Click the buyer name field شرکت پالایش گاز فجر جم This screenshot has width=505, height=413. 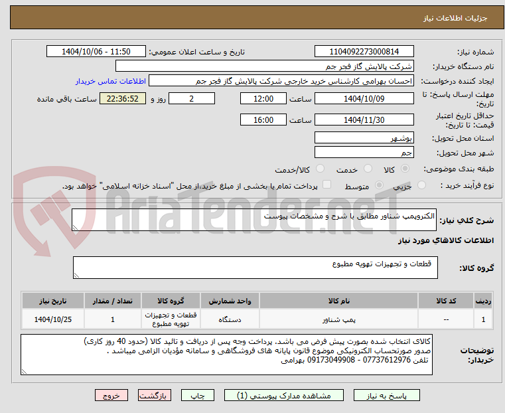click(265, 66)
